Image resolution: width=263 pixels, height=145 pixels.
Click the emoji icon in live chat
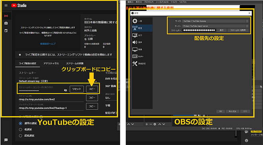pyautogui.click(x=246, y=140)
